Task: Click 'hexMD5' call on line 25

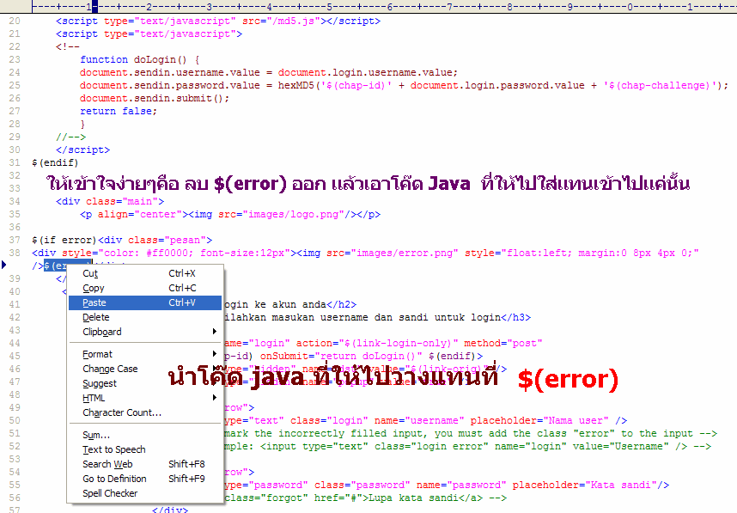Action: pyautogui.click(x=295, y=86)
